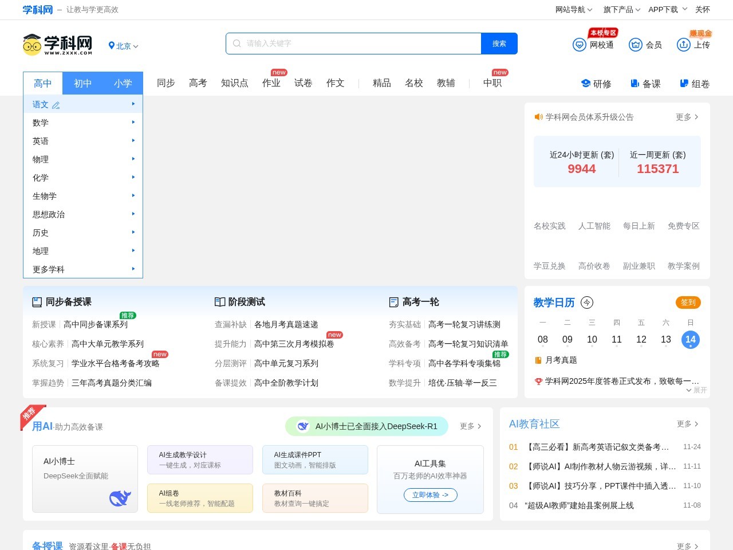Click the 搜索 search button

[499, 44]
